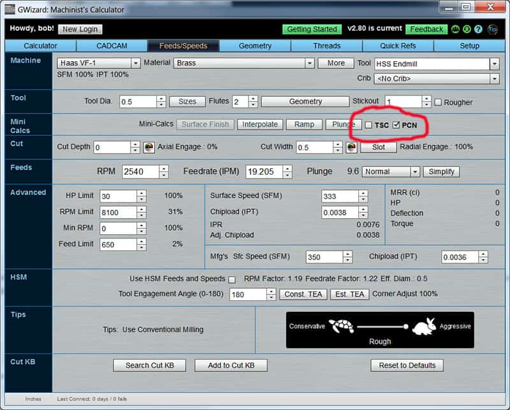Screen dimensions: 510x410
Task: Open the Threads tab
Action: (x=326, y=46)
